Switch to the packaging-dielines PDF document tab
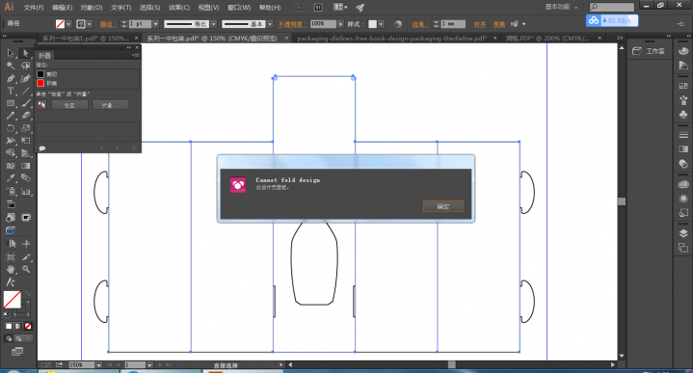The height and width of the screenshot is (373, 693). (x=391, y=39)
